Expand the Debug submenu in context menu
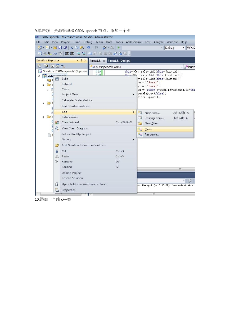Viewport: 230px width, 325px height. tap(134, 139)
